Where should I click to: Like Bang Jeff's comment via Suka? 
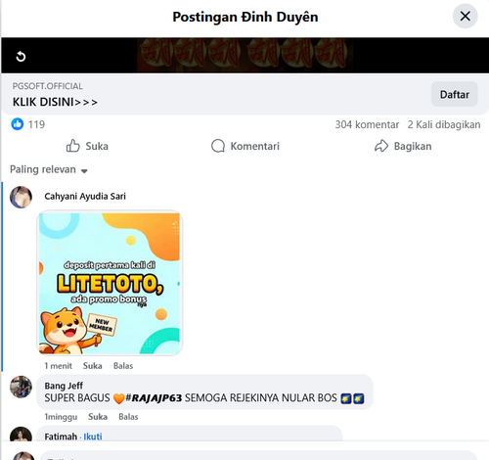(x=98, y=417)
